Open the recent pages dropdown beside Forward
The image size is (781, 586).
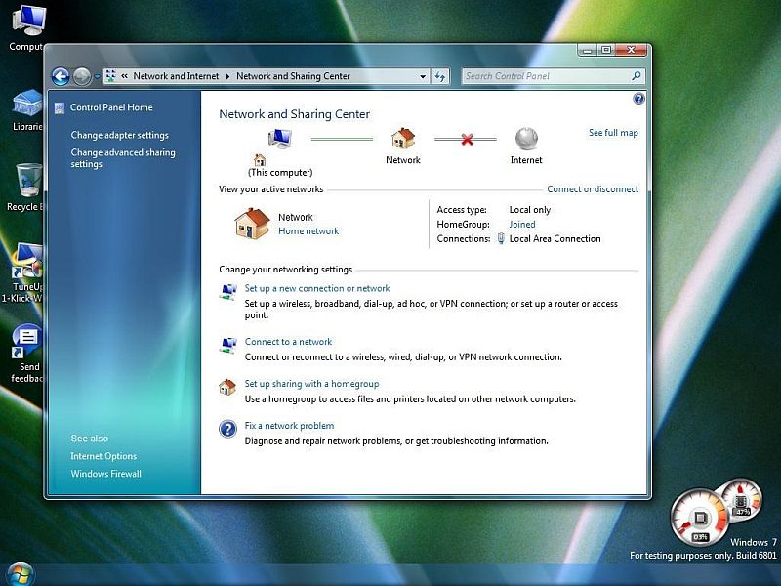pos(97,76)
